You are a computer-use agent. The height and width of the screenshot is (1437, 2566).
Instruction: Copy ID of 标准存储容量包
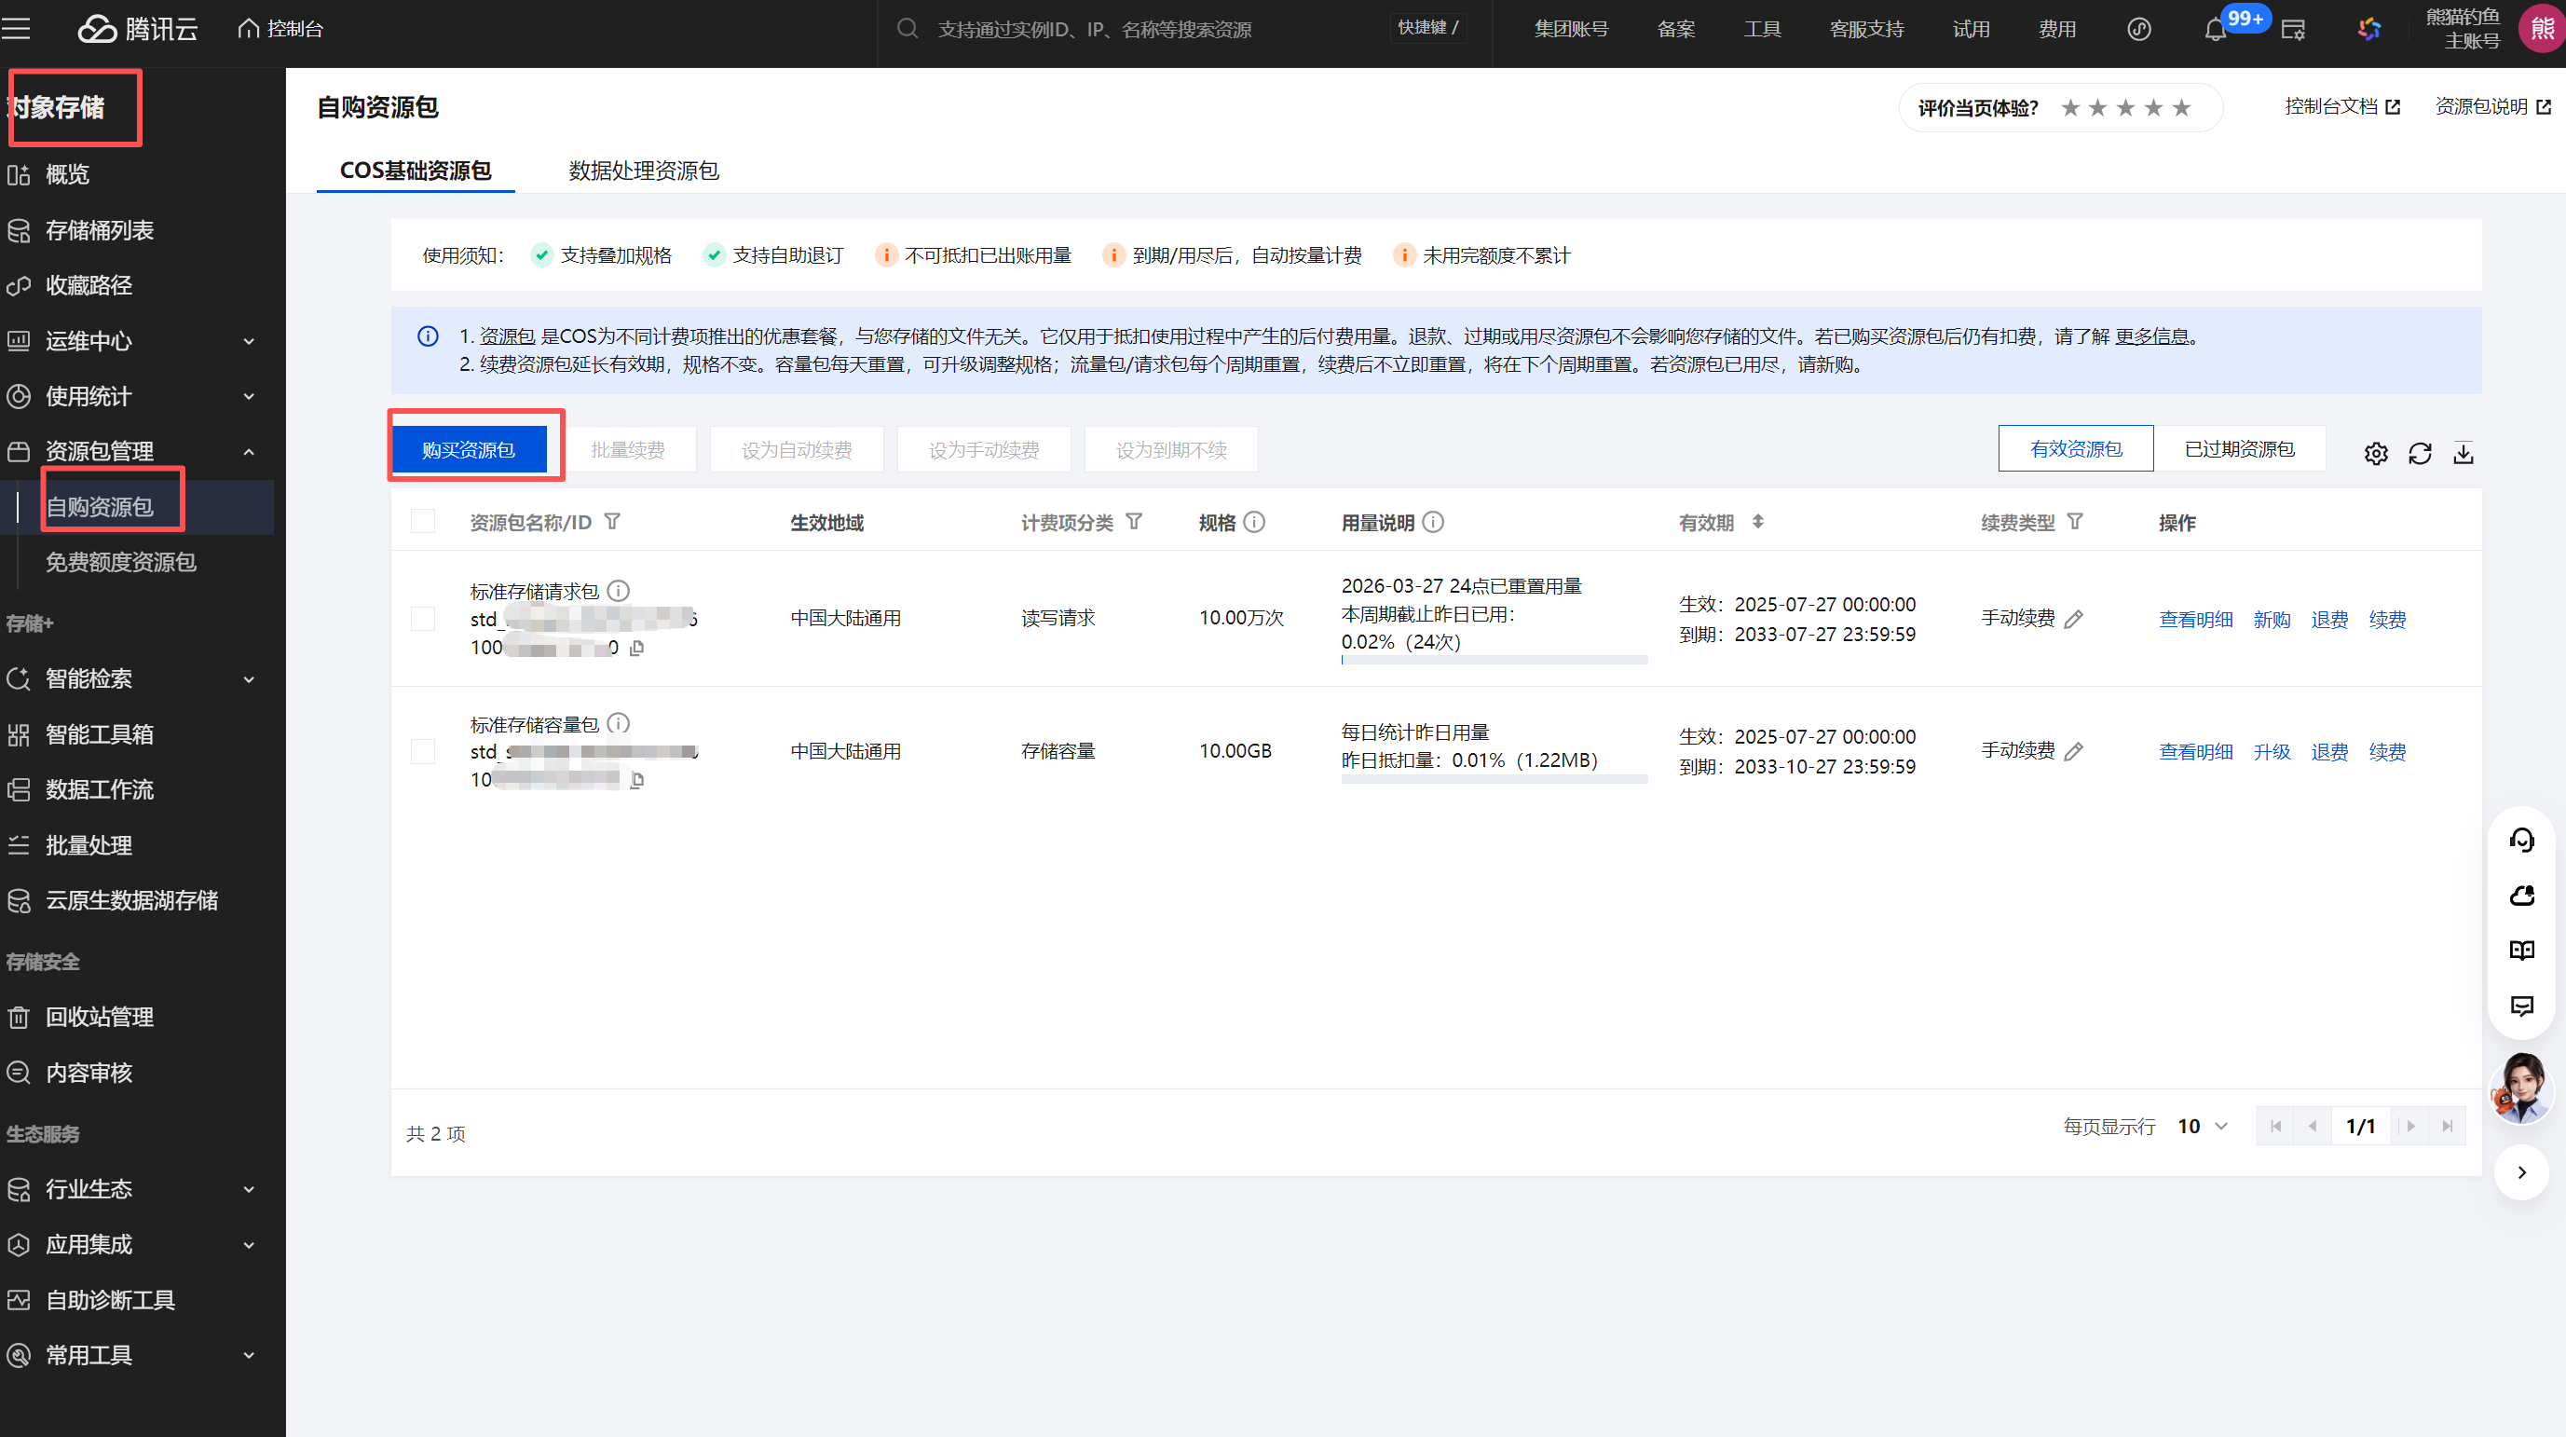pyautogui.click(x=636, y=780)
